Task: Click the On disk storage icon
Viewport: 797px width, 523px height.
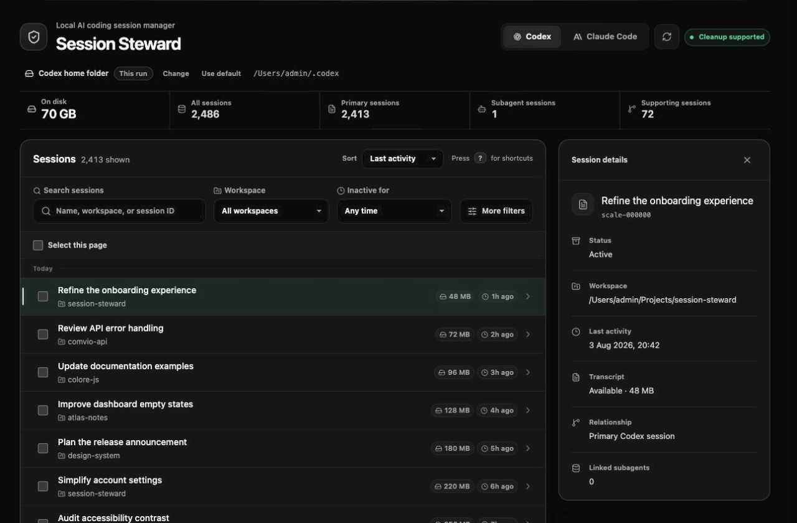Action: click(x=32, y=109)
